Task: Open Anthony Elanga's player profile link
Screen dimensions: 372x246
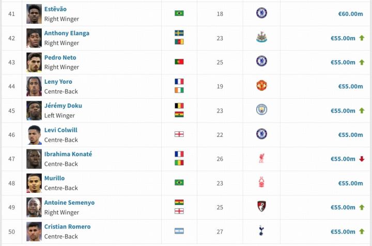Action: tap(67, 33)
